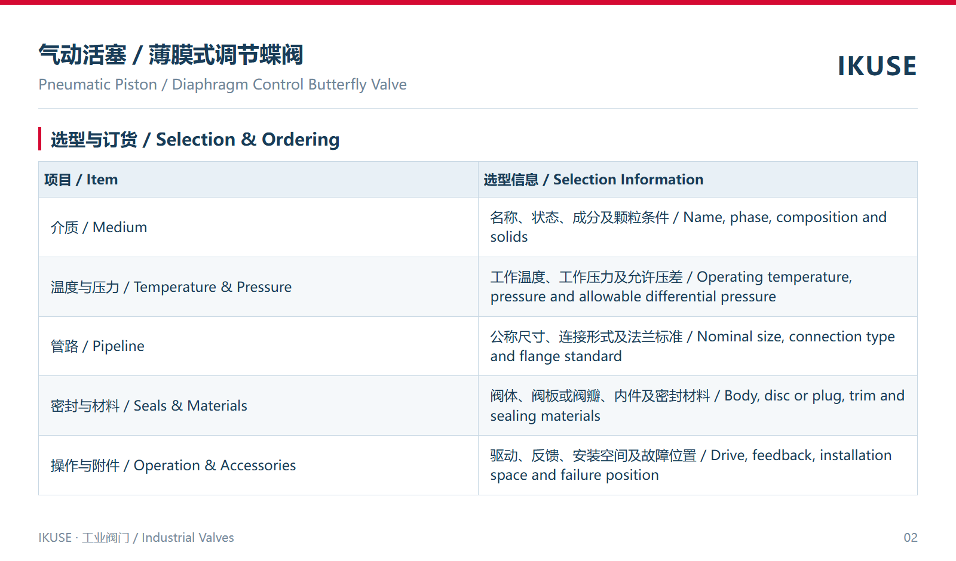
Task: Select the Seals & Materials row cell
Action: pyautogui.click(x=258, y=406)
